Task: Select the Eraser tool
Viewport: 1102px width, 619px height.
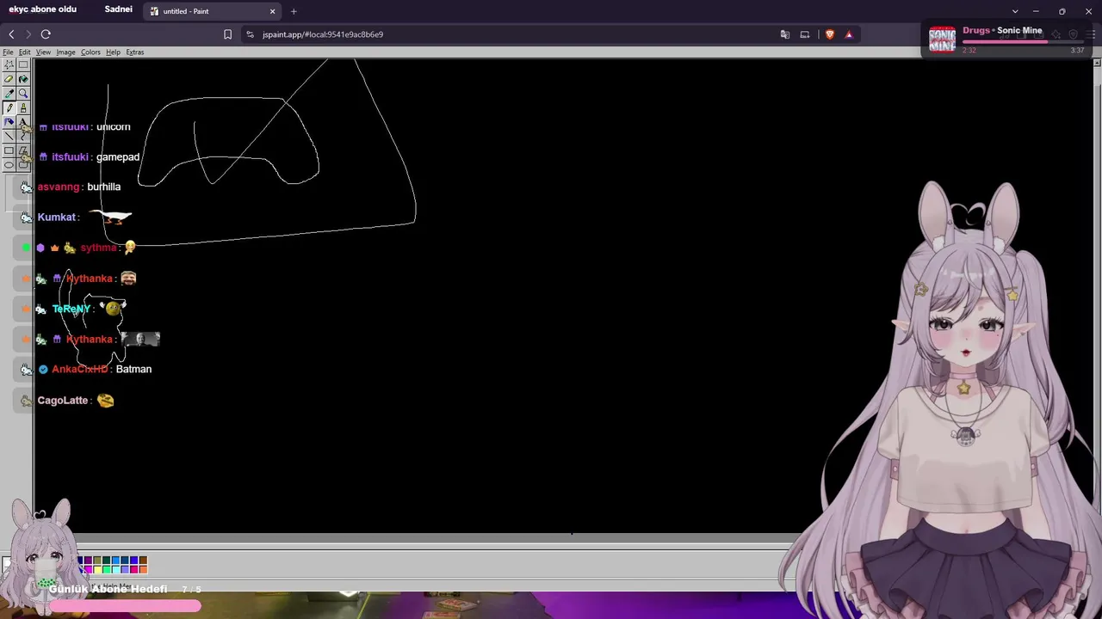Action: click(9, 79)
